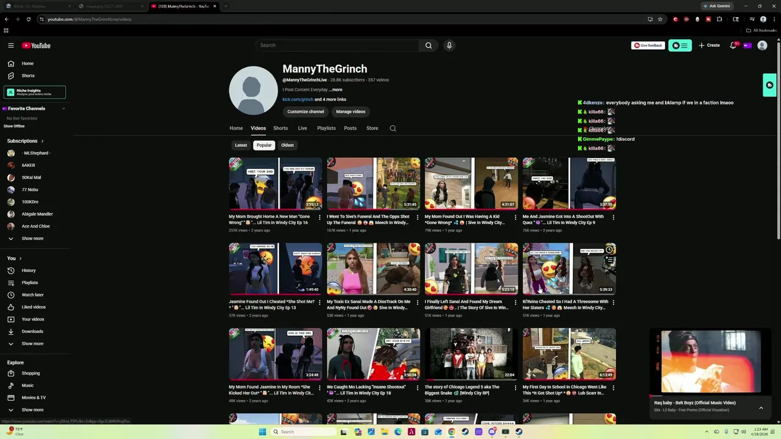Open 'story of Chicago Legend 5' thumbnail
Image resolution: width=781 pixels, height=439 pixels.
[x=471, y=354]
